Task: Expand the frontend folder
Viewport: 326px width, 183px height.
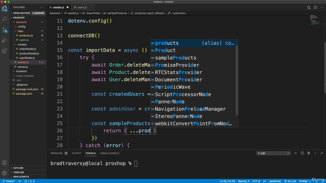Action: [x=14, y=71]
